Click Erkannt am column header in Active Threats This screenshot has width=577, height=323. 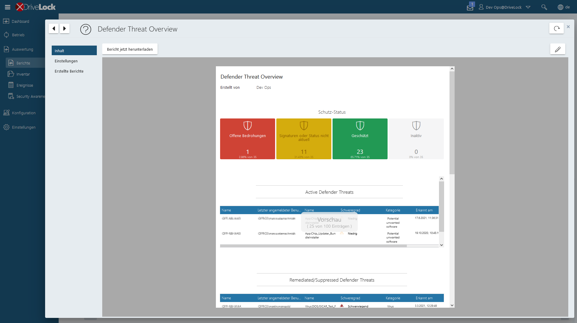[x=424, y=210]
